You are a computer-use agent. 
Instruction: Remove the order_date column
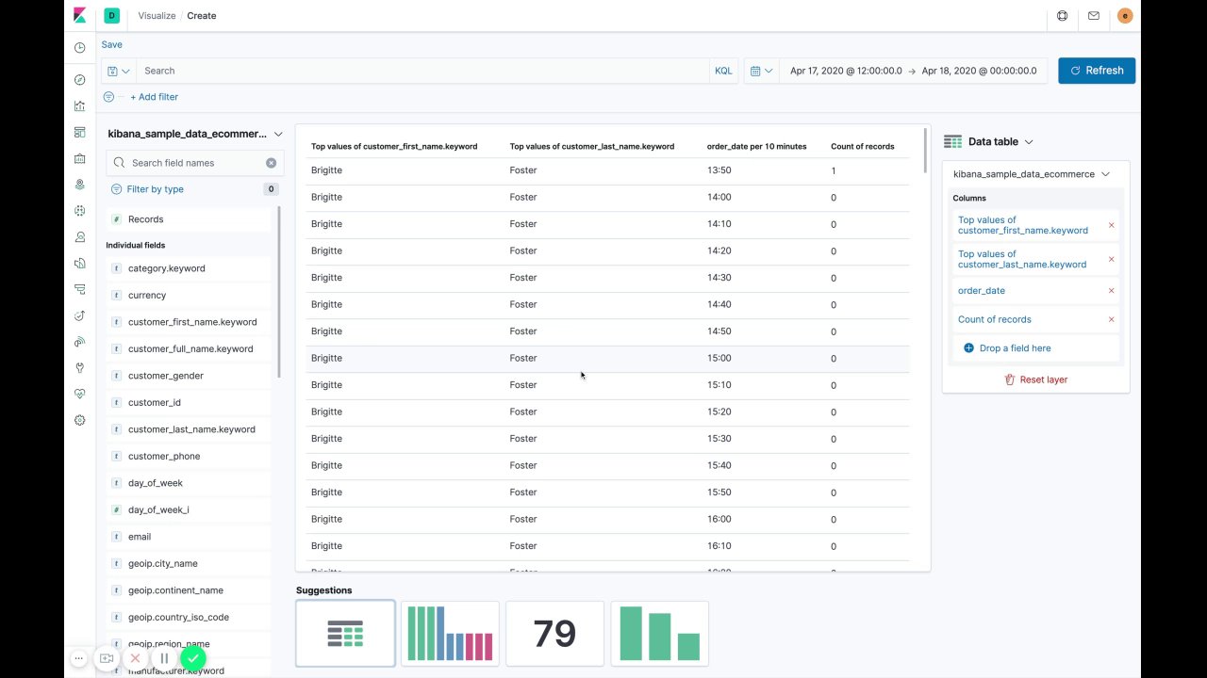(1111, 291)
